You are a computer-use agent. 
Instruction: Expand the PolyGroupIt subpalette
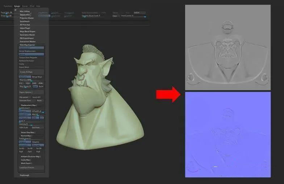(x=25, y=175)
